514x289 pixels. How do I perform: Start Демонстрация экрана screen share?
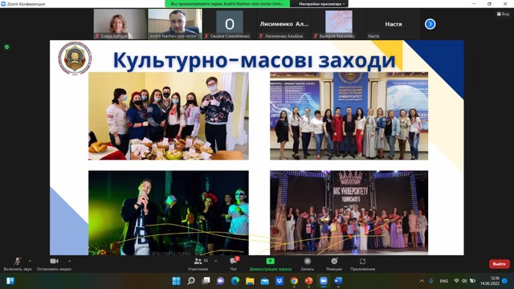tap(270, 264)
